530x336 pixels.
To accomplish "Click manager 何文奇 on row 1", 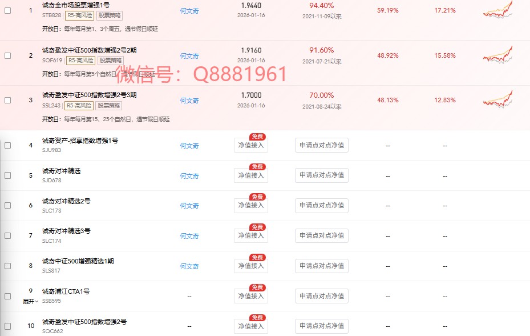I will [189, 11].
